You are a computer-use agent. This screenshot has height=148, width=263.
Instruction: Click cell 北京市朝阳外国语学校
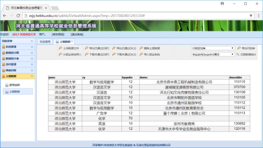coord(184,98)
